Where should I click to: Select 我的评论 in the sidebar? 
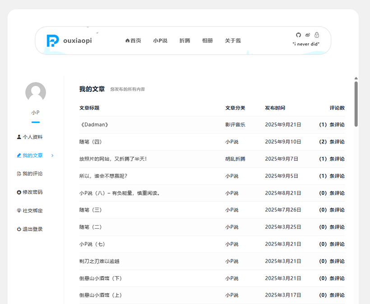click(x=32, y=174)
